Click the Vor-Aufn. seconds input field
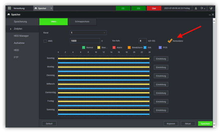 coord(142,41)
